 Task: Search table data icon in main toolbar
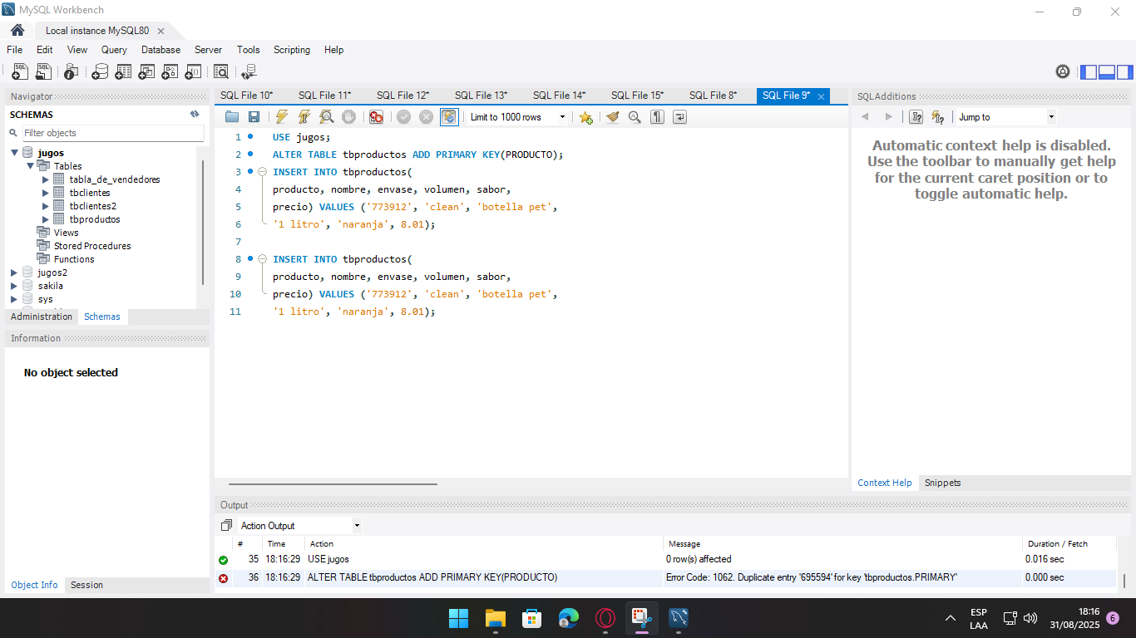[x=221, y=71]
